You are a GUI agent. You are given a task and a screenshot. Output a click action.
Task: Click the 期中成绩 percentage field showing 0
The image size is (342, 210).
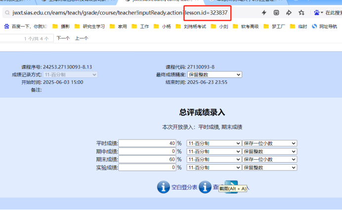click(x=147, y=151)
